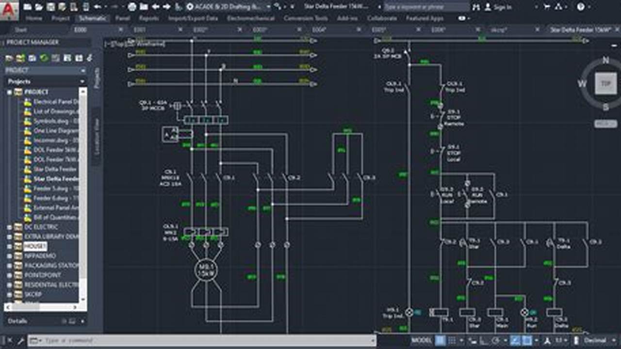
Task: Open the new project icon in Project Manager
Action: click(x=8, y=58)
